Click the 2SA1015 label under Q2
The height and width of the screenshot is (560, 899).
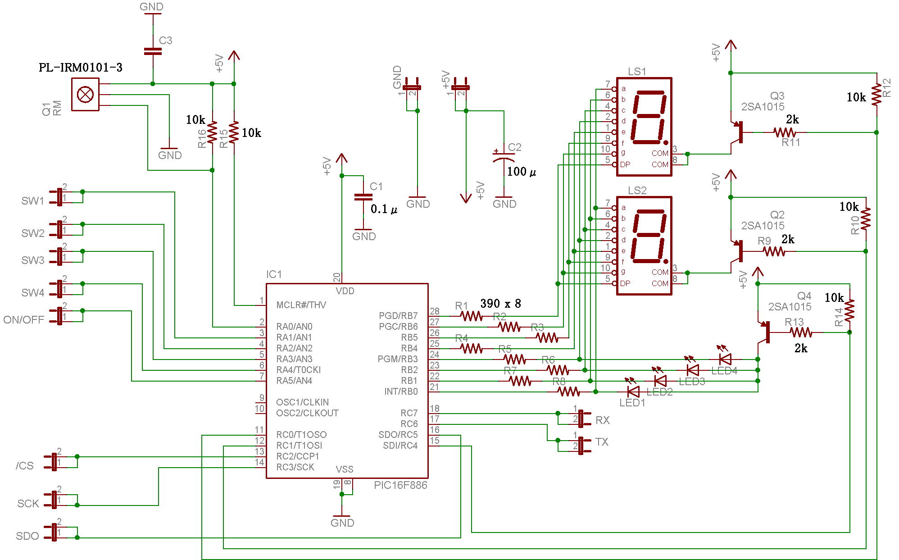click(x=763, y=226)
